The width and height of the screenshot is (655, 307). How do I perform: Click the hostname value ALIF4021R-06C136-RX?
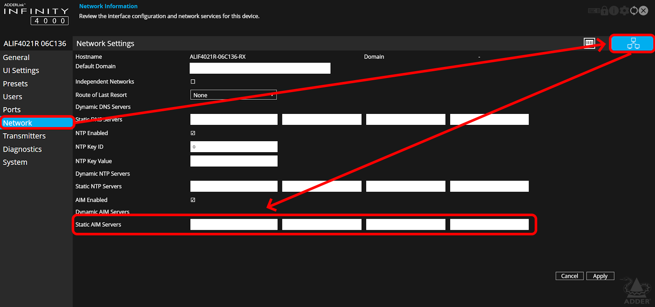coord(218,57)
